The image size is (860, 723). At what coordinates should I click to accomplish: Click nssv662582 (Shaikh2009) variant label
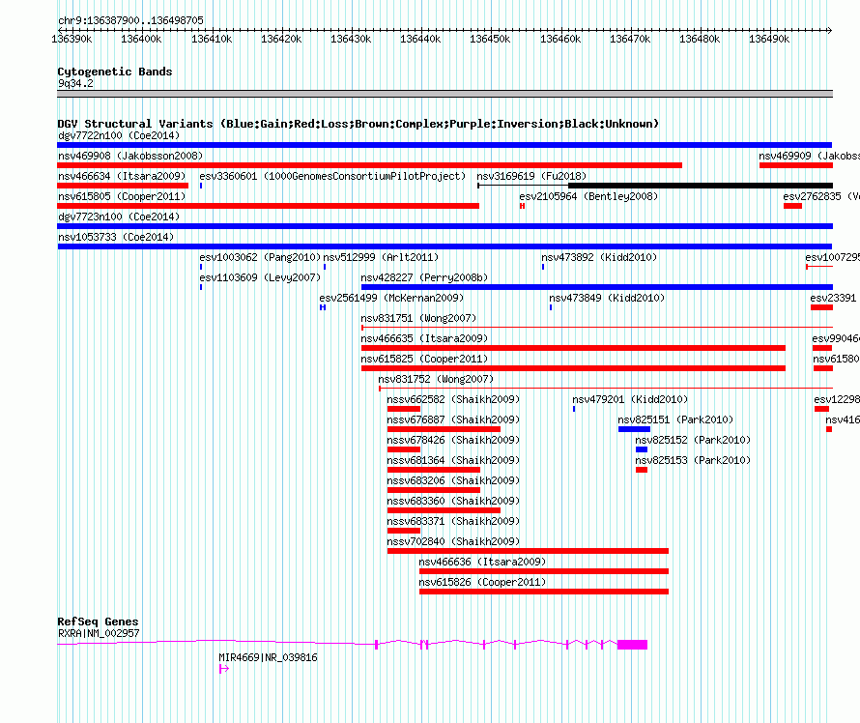[x=453, y=399]
